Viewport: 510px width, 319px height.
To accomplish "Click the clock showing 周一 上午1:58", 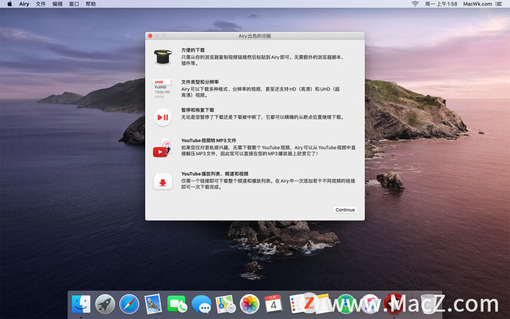I will tap(441, 4).
